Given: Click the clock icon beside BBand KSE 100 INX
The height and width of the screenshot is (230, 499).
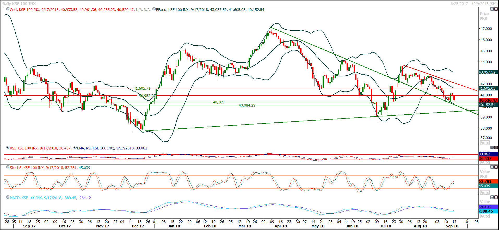Looking at the screenshot, I should 154,9.
